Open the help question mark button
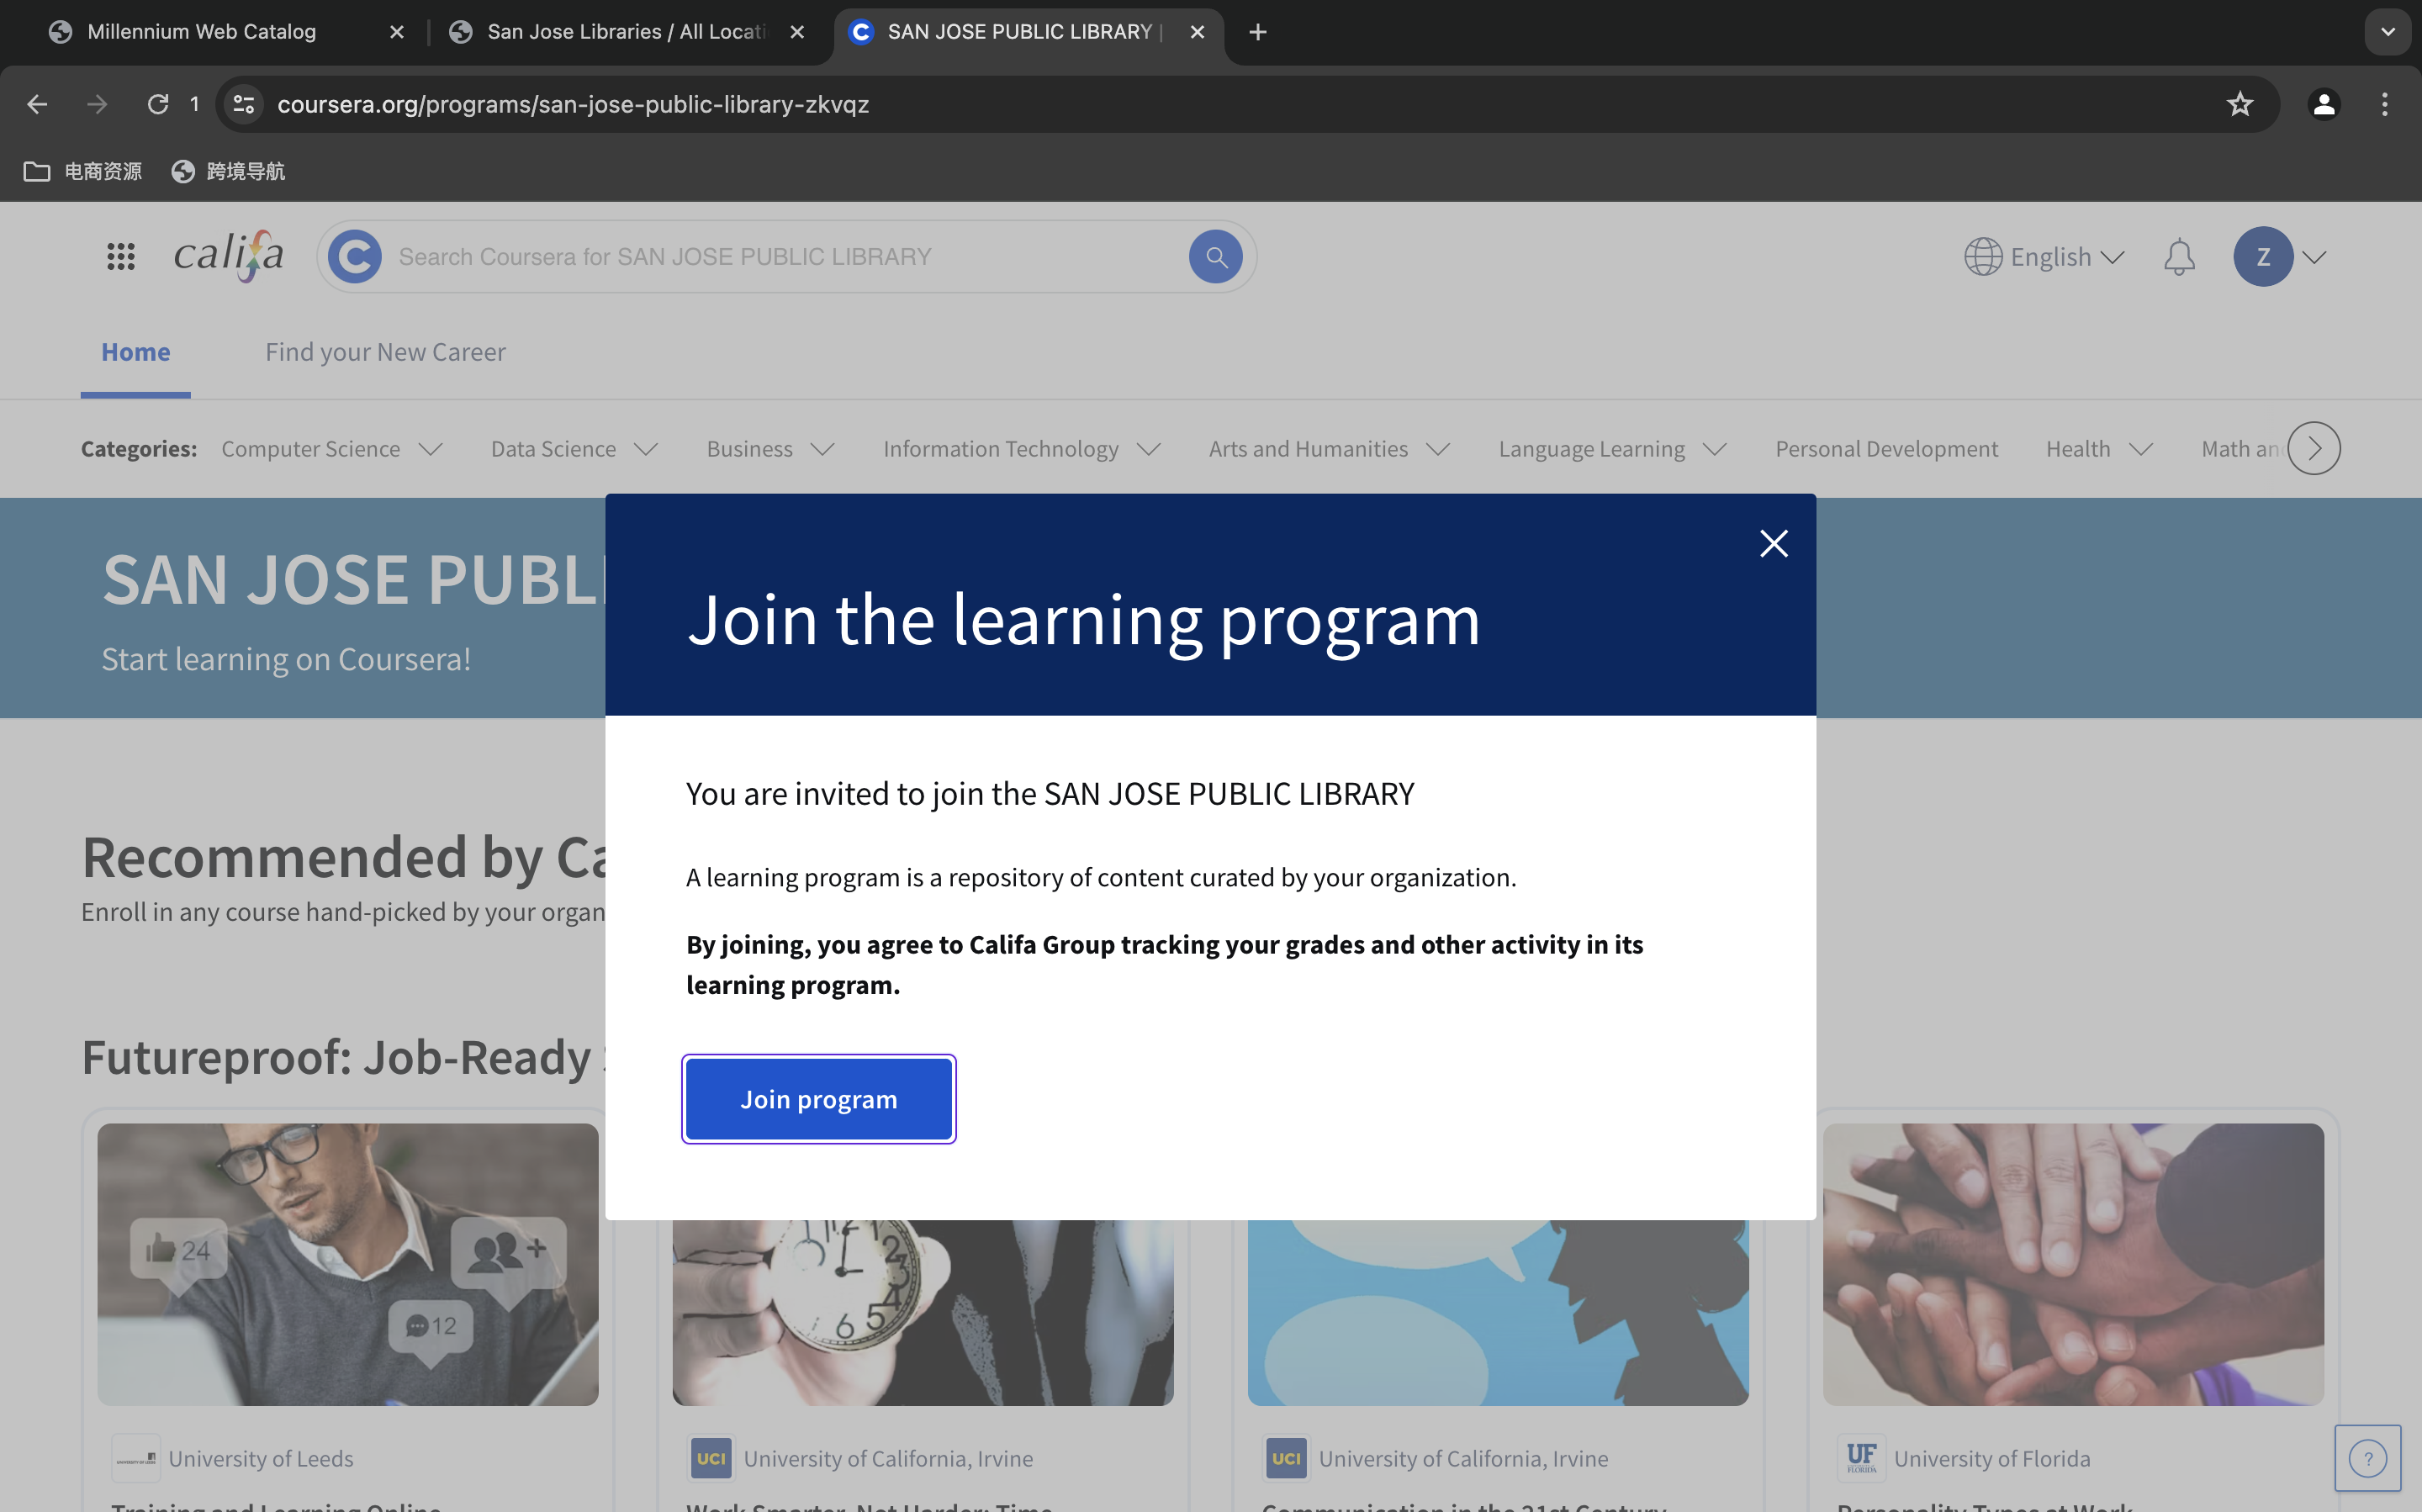 [x=2367, y=1458]
